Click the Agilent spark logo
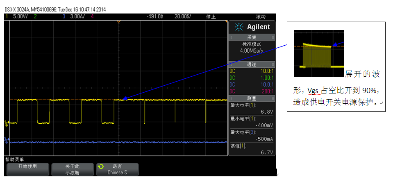The height and width of the screenshot is (180, 393). [239, 27]
